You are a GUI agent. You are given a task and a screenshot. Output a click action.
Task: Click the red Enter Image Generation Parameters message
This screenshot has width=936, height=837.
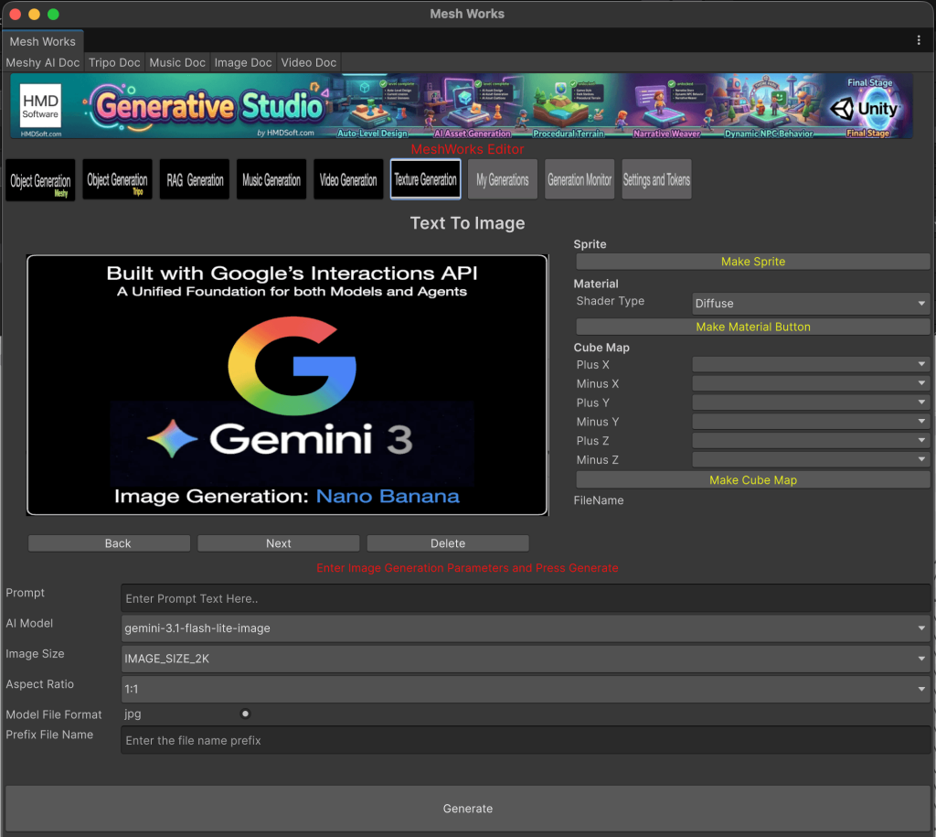[467, 568]
